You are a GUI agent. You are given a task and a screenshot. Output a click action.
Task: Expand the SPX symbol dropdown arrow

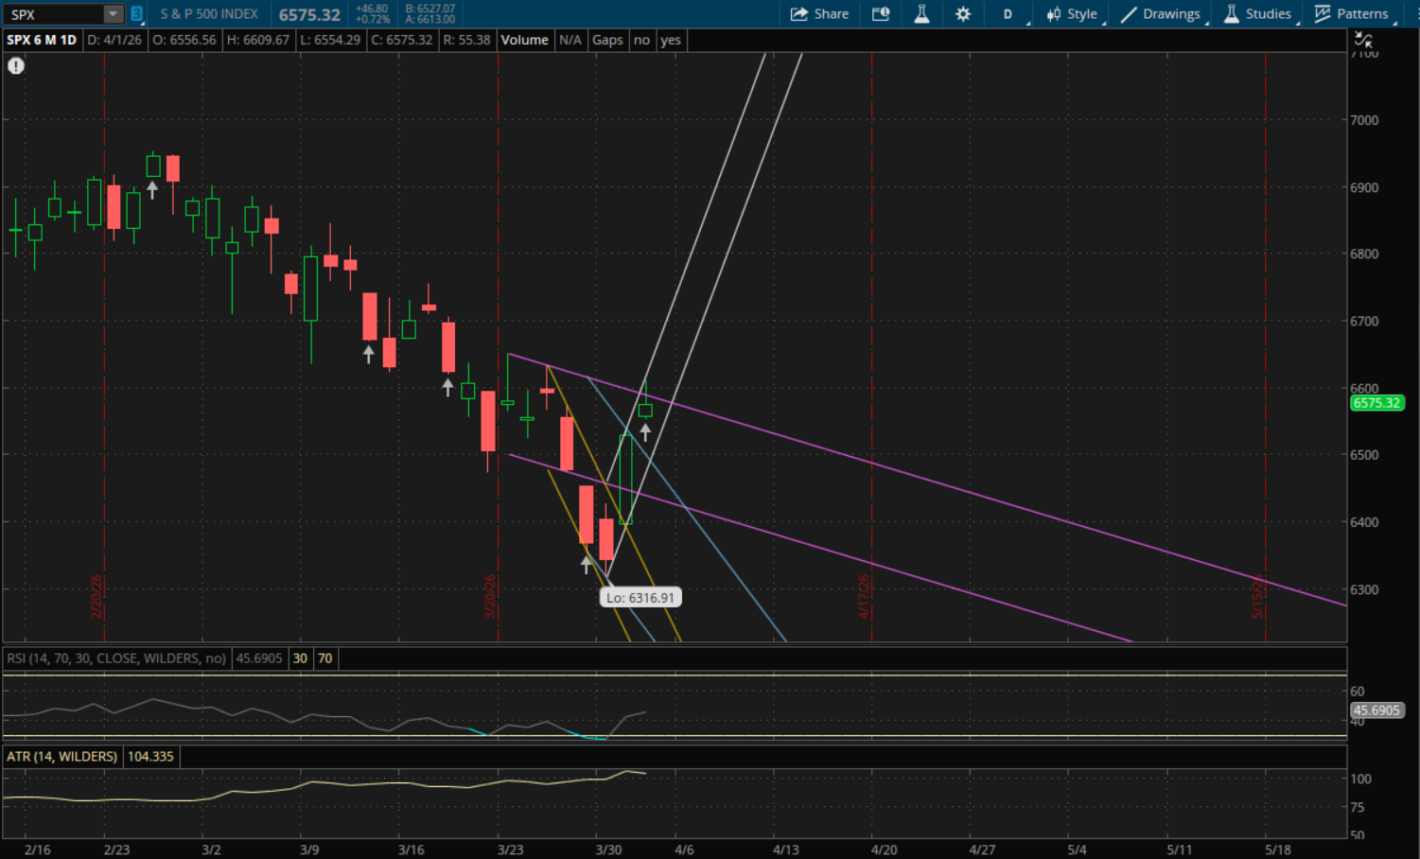point(113,14)
